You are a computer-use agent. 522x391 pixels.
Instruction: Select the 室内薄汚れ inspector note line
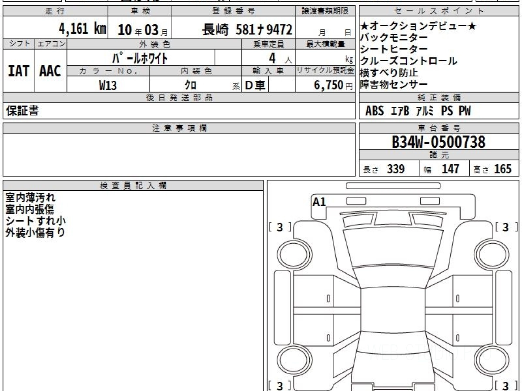pyautogui.click(x=30, y=198)
